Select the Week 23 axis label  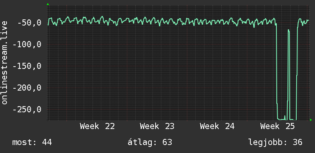click(157, 126)
